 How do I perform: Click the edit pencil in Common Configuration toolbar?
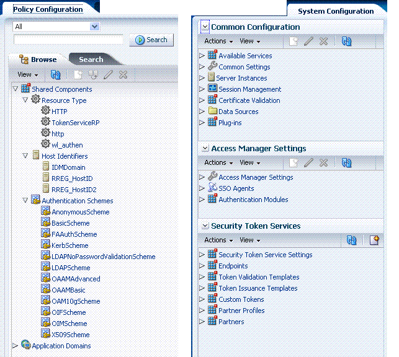(308, 41)
